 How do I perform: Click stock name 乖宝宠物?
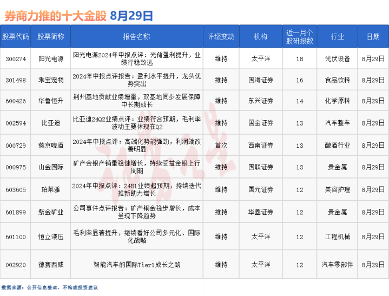[x=51, y=80]
